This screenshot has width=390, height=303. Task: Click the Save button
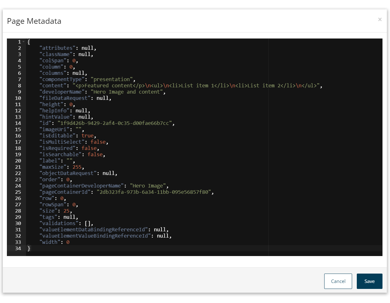coord(369,281)
